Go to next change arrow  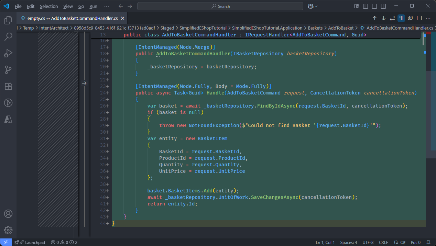point(383,18)
